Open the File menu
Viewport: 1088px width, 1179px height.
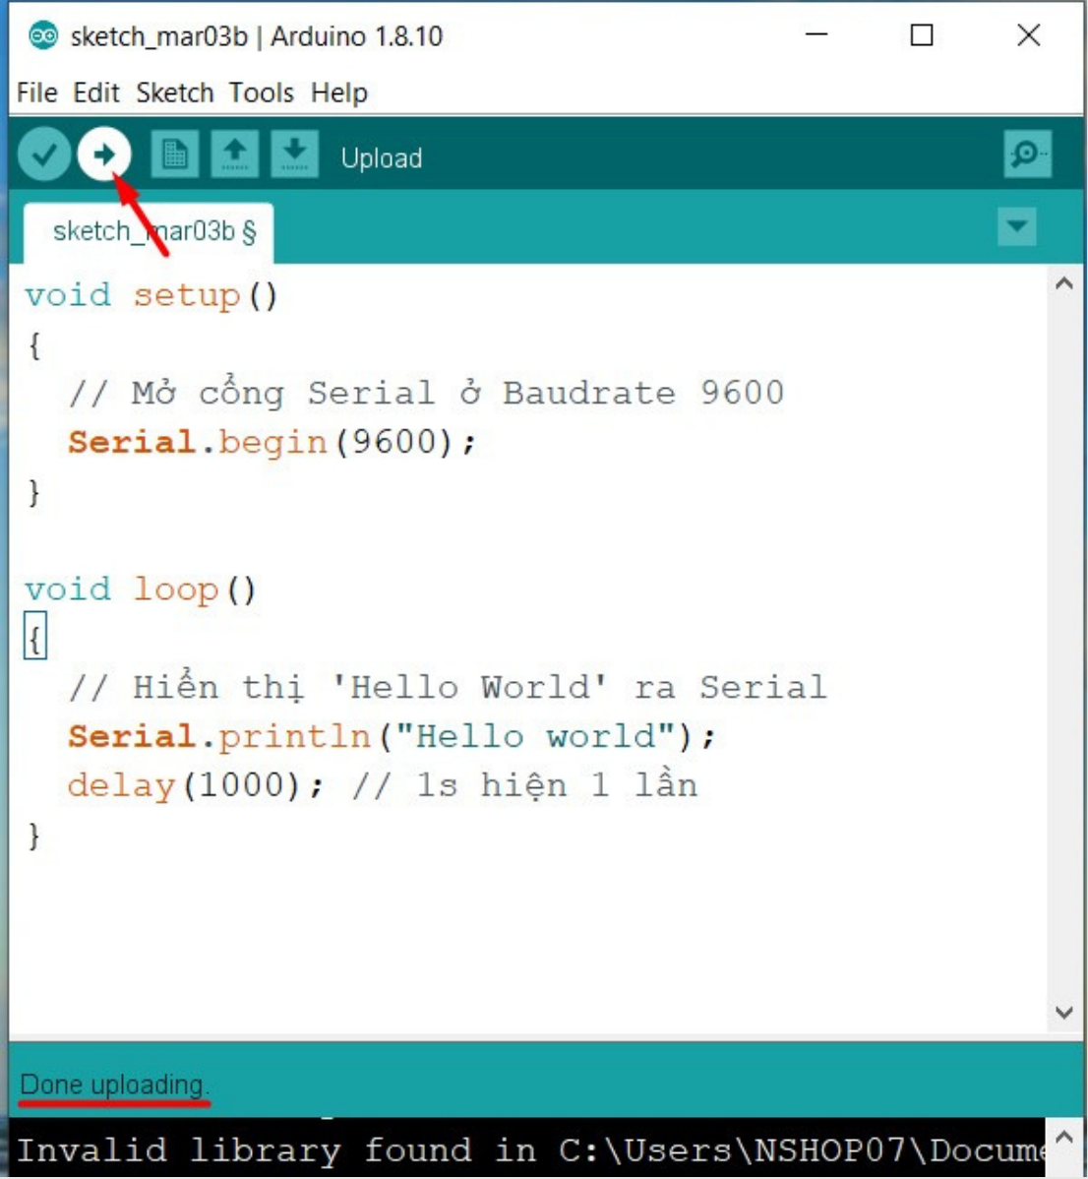tap(37, 93)
